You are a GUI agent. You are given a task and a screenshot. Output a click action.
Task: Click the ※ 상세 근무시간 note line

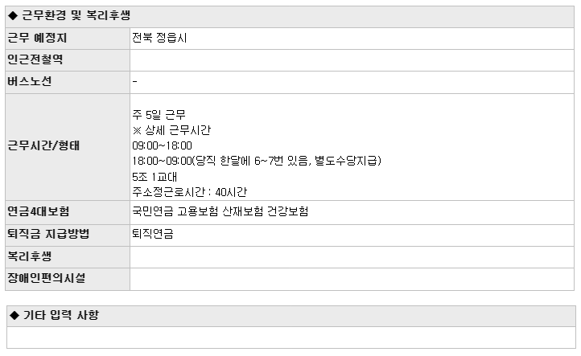point(171,130)
